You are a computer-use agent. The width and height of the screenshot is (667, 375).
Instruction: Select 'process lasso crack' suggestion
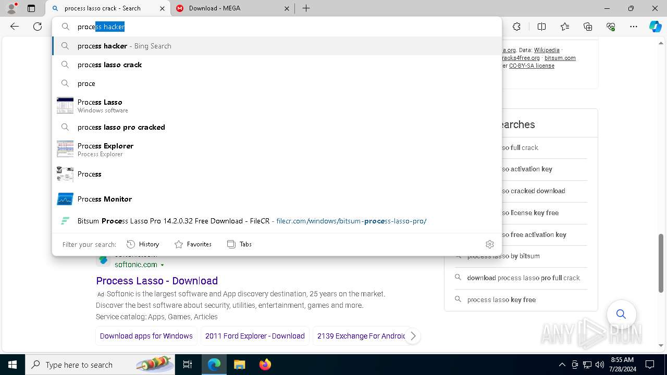(x=277, y=65)
